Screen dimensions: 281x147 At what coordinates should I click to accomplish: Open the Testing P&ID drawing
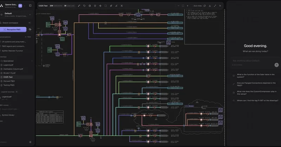click(x=9, y=85)
